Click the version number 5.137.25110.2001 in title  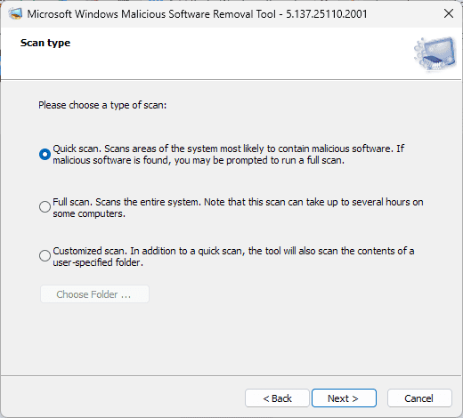[x=327, y=14]
